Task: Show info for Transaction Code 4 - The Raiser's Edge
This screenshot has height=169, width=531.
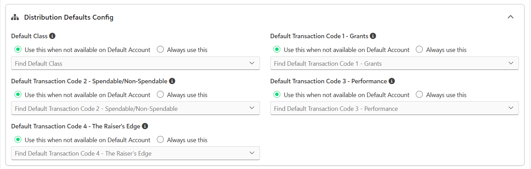Action: pos(145,126)
